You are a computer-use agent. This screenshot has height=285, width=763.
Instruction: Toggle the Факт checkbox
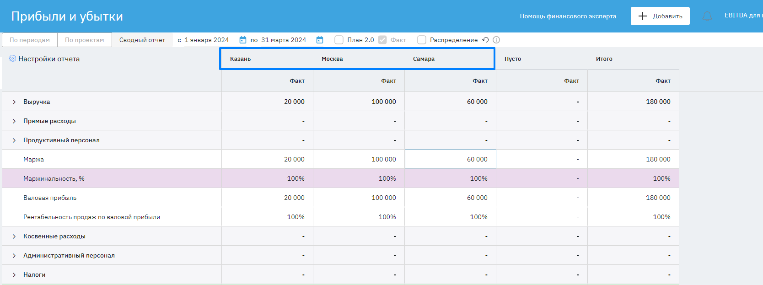(x=382, y=40)
